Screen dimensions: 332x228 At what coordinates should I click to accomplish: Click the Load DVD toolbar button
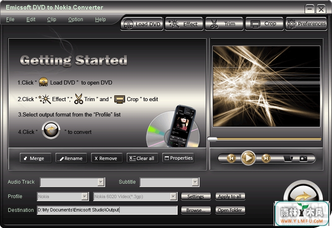[x=142, y=24]
